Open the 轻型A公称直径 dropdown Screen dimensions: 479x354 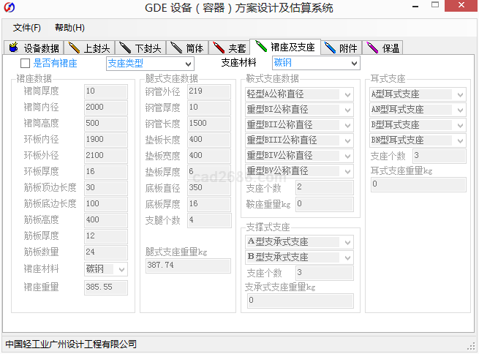point(299,94)
